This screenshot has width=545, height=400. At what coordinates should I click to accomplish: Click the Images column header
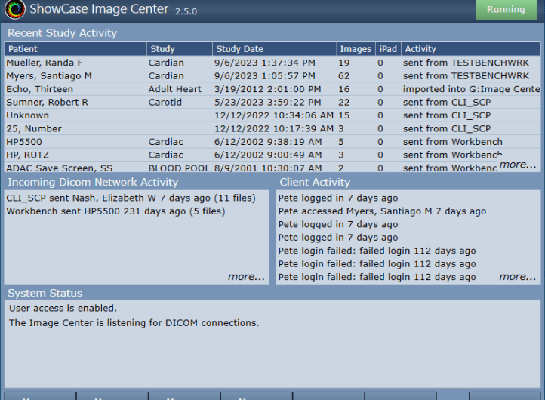(x=356, y=48)
